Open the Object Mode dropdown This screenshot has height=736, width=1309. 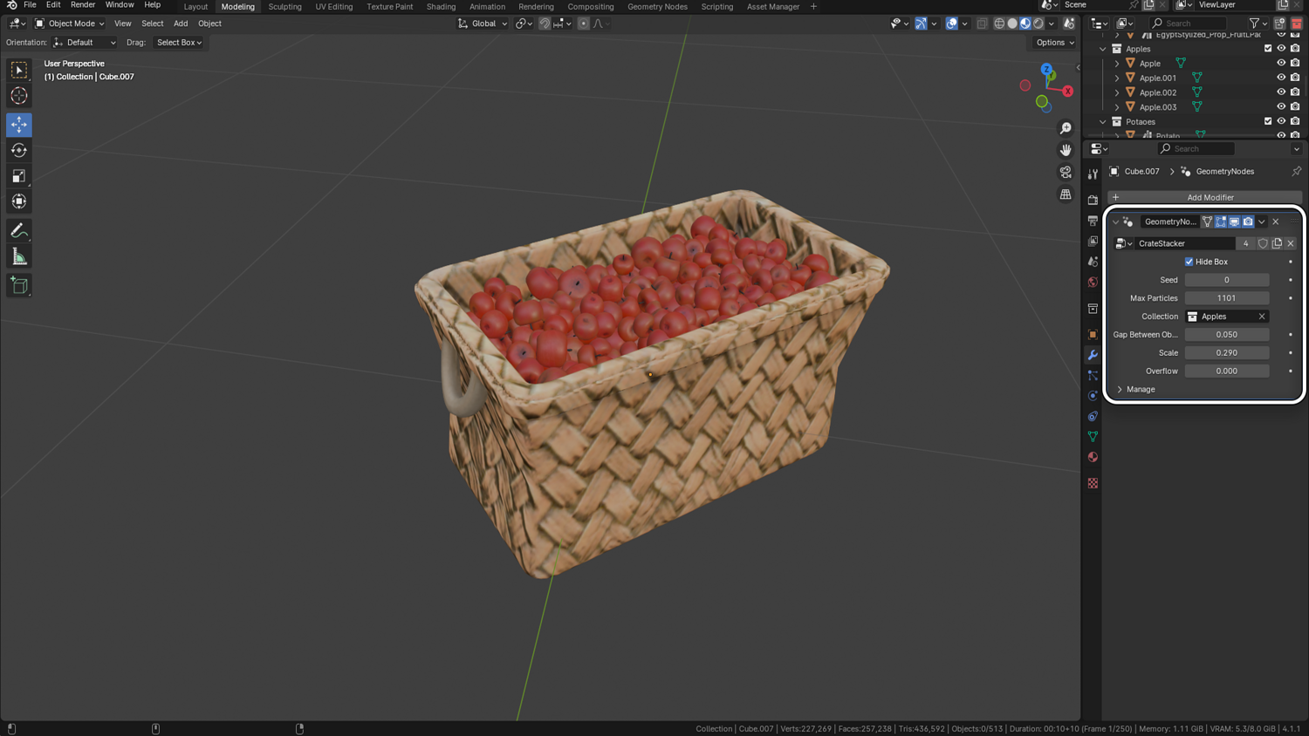point(70,24)
